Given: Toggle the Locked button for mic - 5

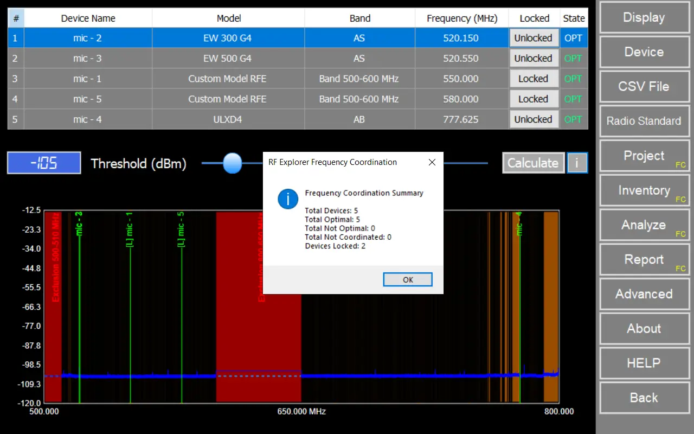Looking at the screenshot, I should (534, 99).
